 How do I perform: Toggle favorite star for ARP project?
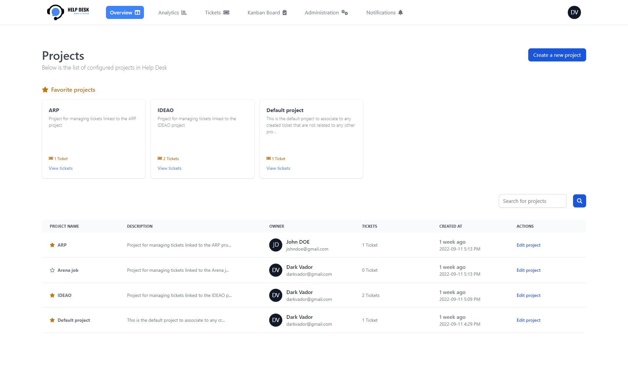[52, 245]
